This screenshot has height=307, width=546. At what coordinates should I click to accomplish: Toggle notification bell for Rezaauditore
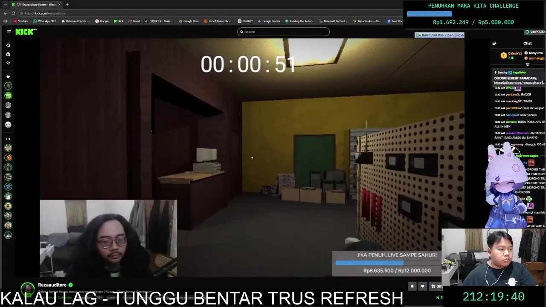(412, 287)
